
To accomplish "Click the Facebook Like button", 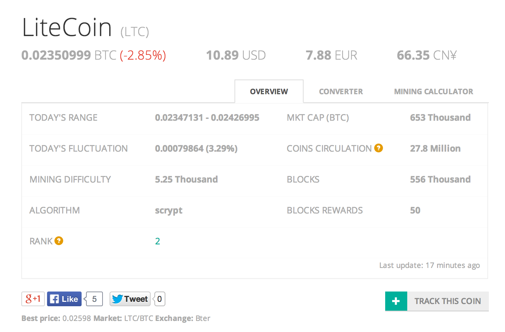I will (64, 299).
